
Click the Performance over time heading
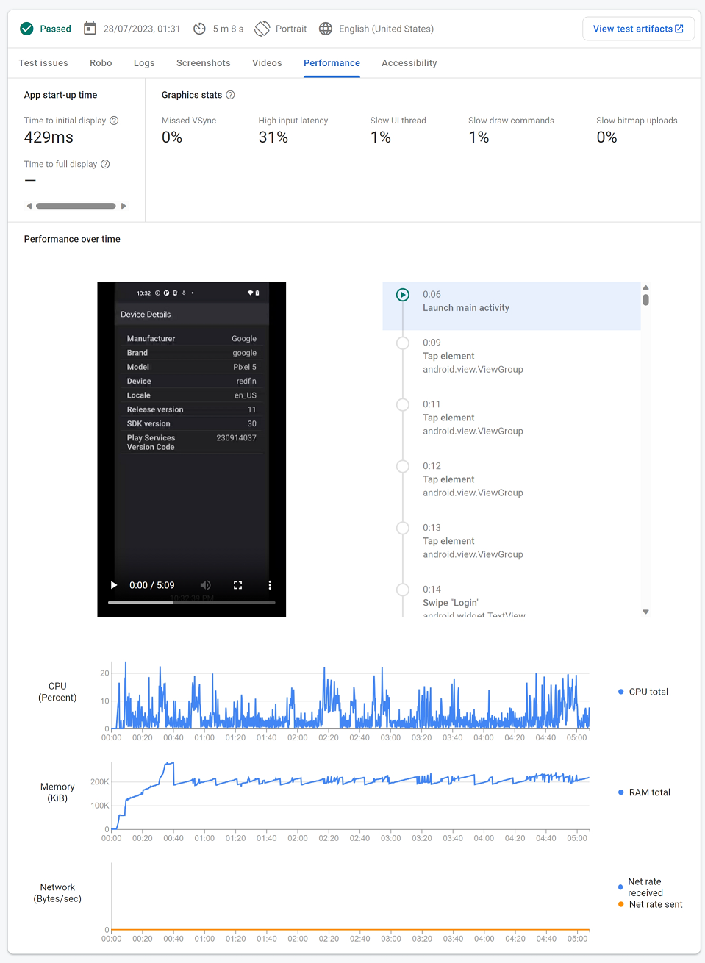point(72,239)
